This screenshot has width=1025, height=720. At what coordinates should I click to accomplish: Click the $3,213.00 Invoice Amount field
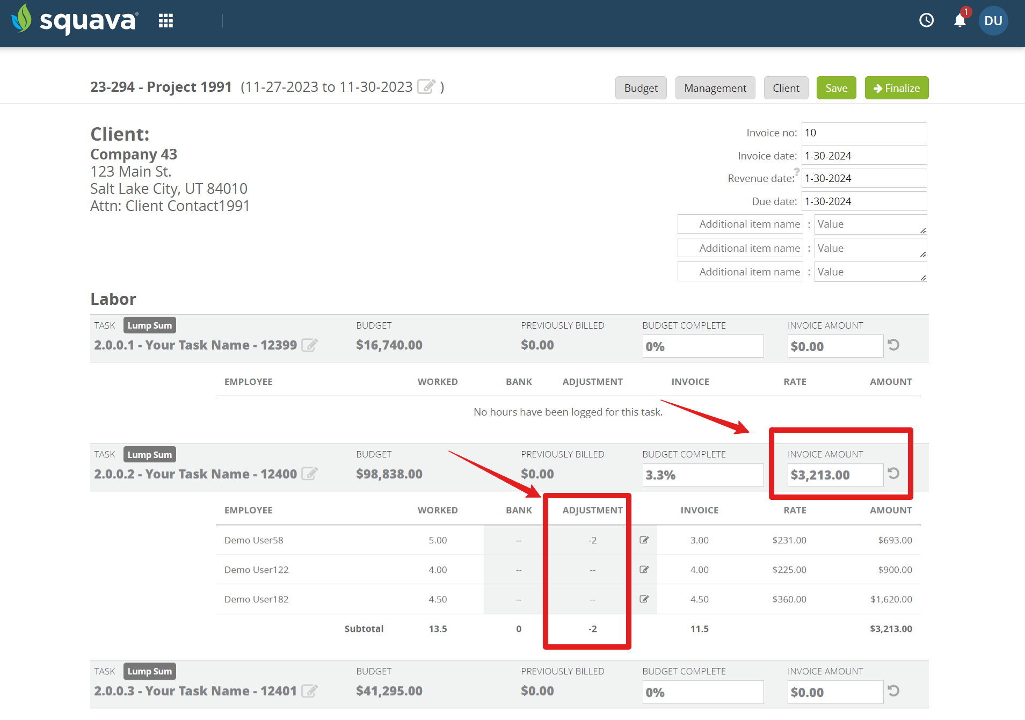point(835,475)
